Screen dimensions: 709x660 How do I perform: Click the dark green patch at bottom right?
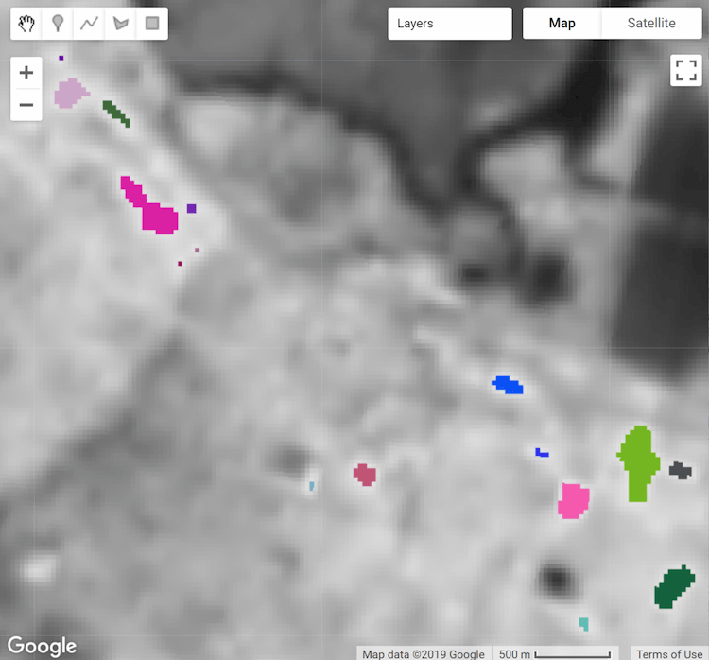pyautogui.click(x=674, y=587)
